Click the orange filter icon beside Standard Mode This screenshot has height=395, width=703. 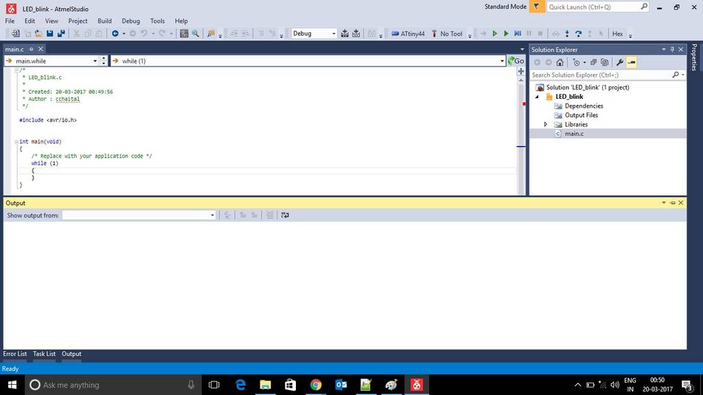(x=537, y=7)
